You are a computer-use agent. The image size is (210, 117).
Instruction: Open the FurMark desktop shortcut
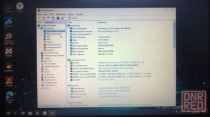coord(9,82)
